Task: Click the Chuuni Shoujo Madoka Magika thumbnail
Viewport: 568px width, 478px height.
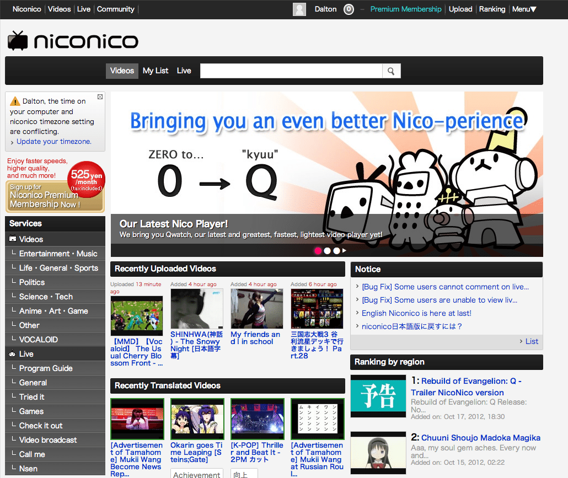Action: (378, 453)
